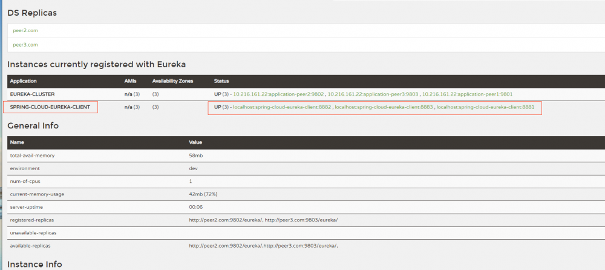Open localhost:spring-cloud-eureka-client:8881 link

(x=485, y=107)
